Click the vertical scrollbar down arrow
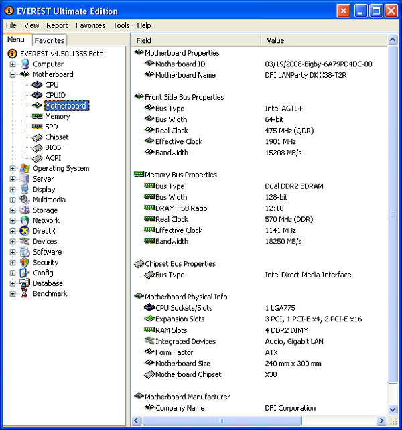 (x=393, y=410)
